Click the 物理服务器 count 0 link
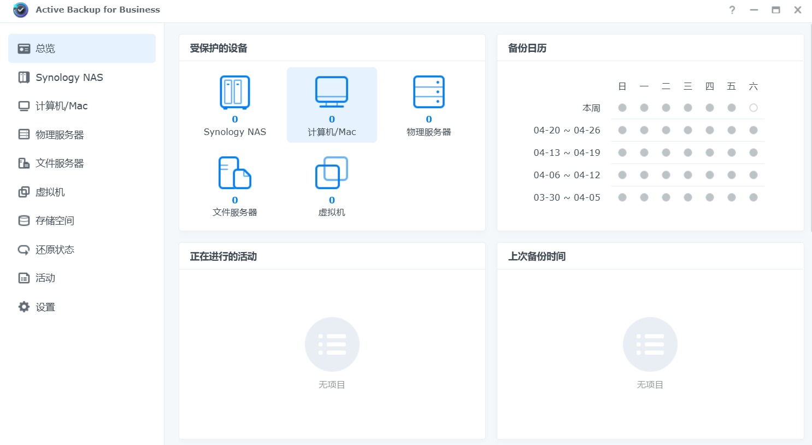The height and width of the screenshot is (445, 812). pyautogui.click(x=429, y=119)
